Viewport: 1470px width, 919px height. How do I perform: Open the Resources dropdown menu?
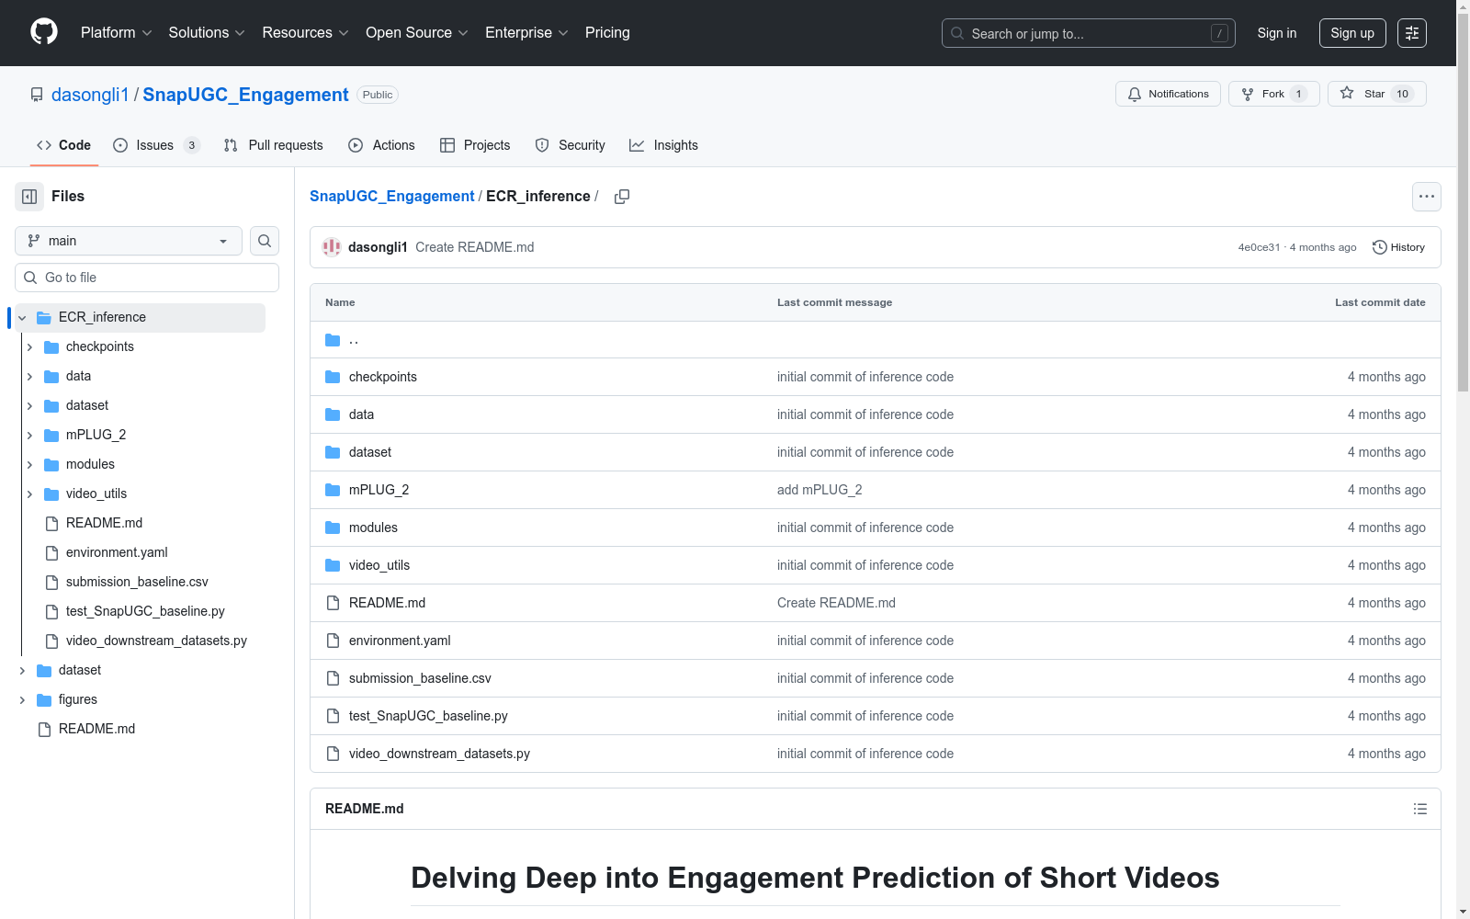[306, 33]
